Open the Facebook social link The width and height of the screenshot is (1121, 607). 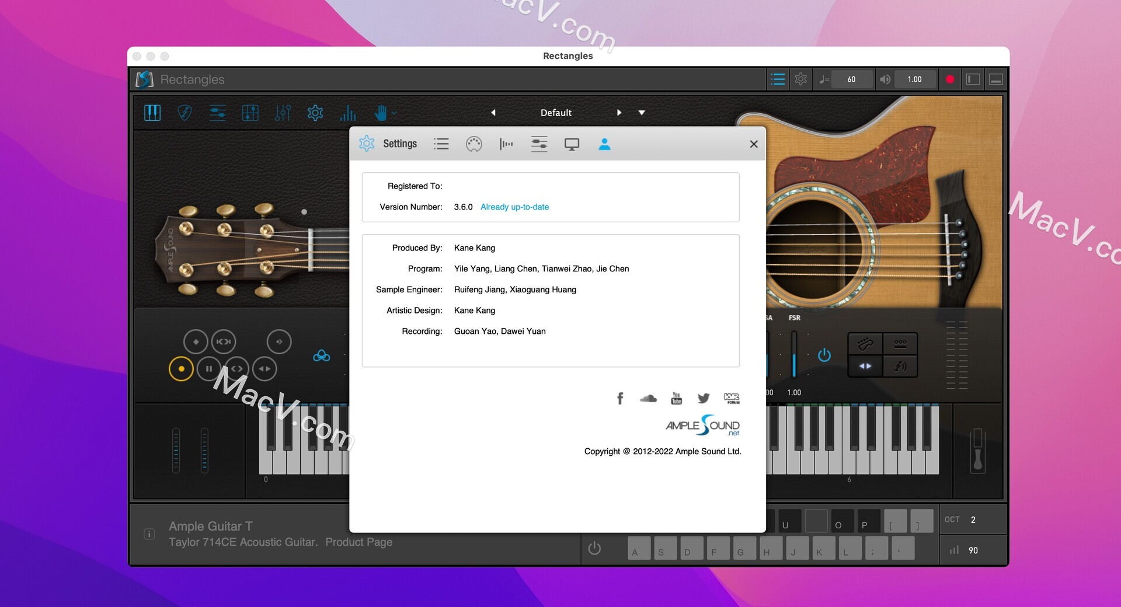620,398
